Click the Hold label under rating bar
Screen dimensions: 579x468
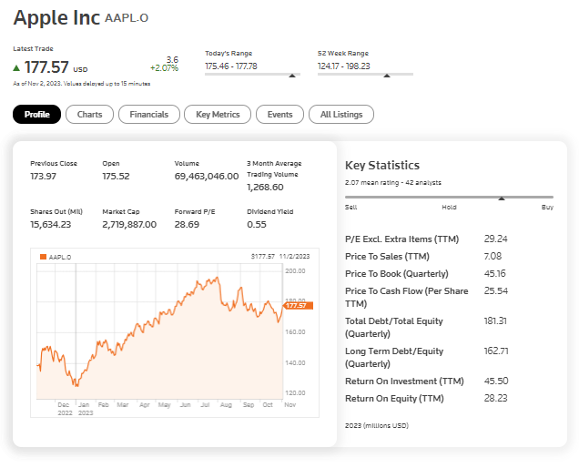point(449,208)
